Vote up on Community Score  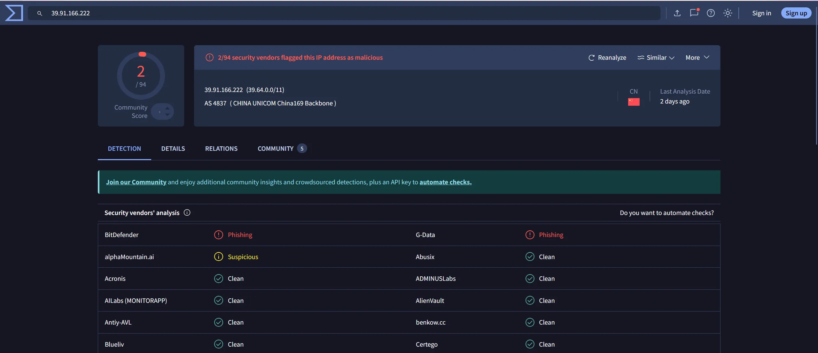tap(167, 108)
